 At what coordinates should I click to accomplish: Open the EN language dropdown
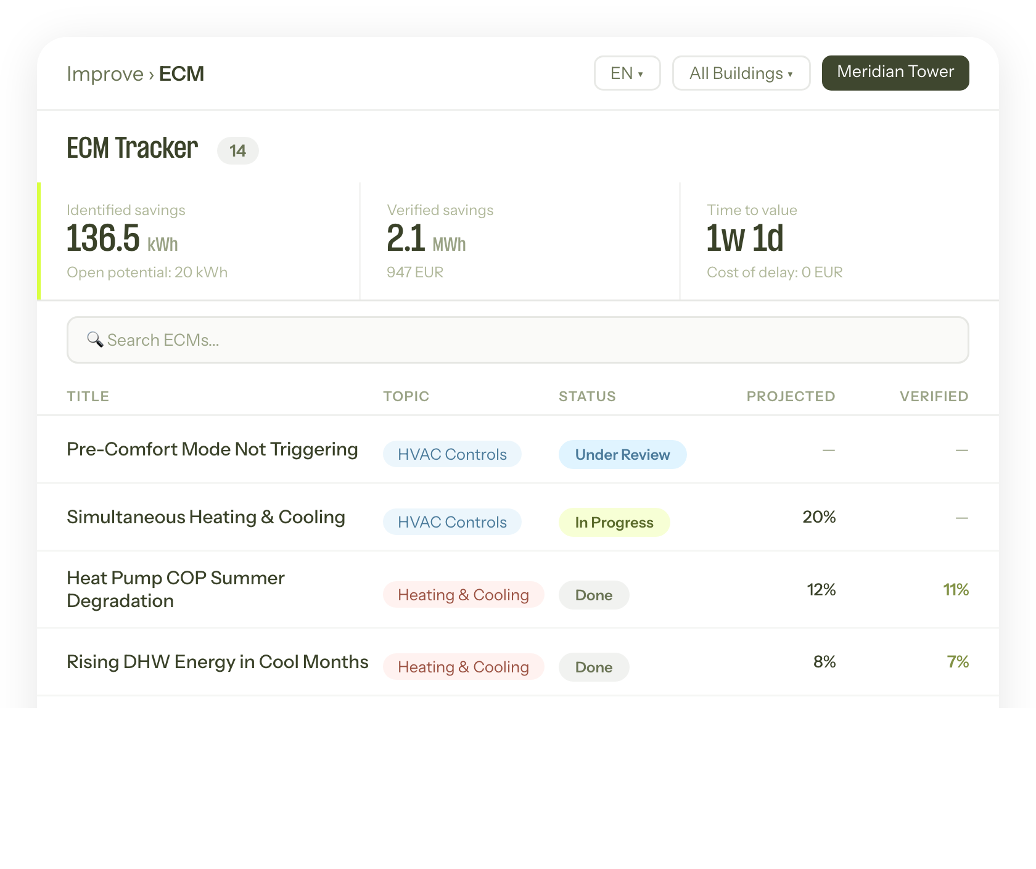click(627, 73)
